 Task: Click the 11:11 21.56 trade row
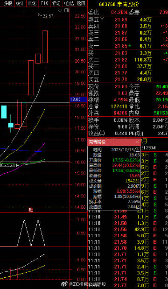128,229
